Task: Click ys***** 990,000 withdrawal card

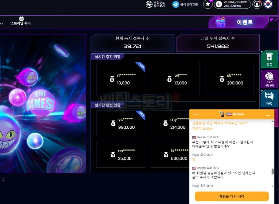Action: [x=121, y=123]
